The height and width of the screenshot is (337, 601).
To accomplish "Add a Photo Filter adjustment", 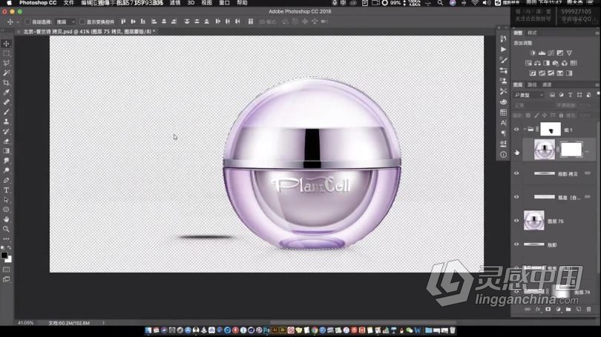I will point(556,63).
